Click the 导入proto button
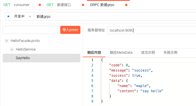 coord(70,30)
